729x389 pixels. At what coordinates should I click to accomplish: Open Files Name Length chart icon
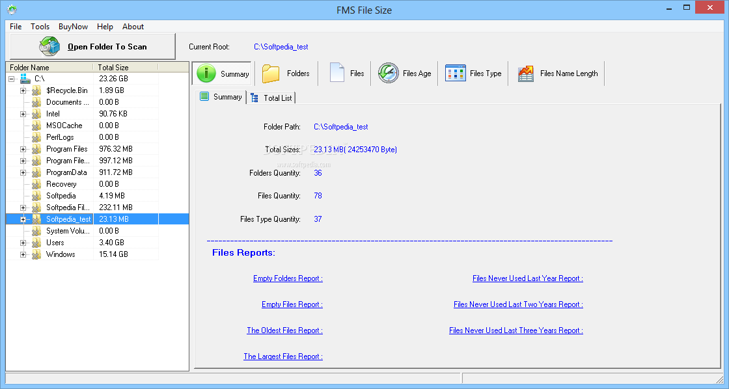click(x=526, y=74)
